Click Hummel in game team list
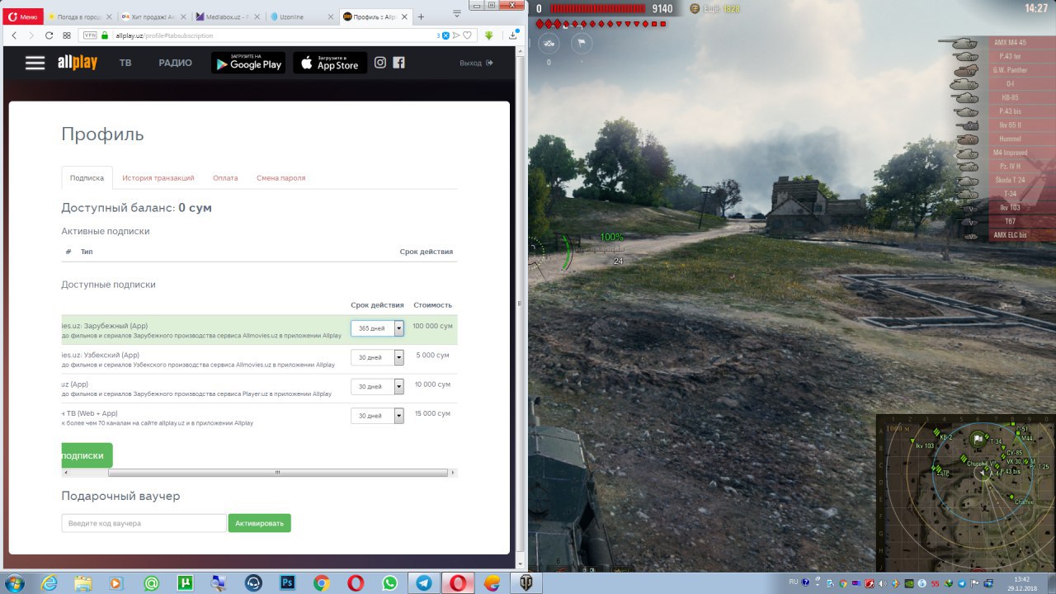The height and width of the screenshot is (594, 1056). pyautogui.click(x=1010, y=139)
